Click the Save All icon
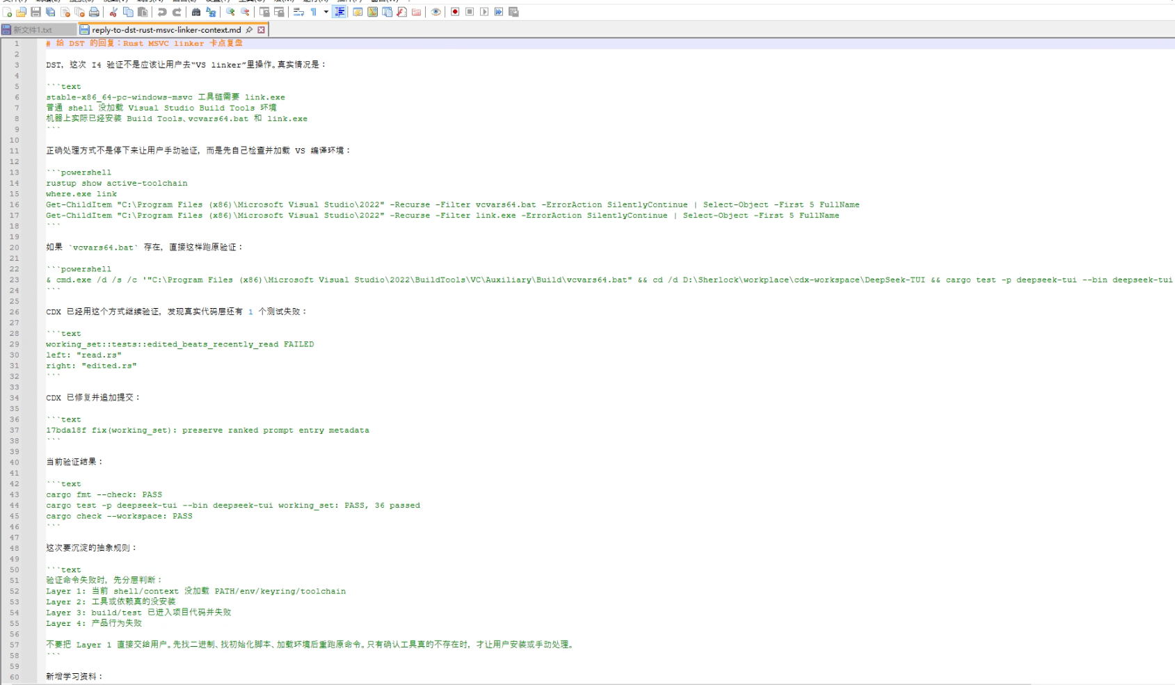Image resolution: width=1175 pixels, height=685 pixels. pyautogui.click(x=51, y=12)
